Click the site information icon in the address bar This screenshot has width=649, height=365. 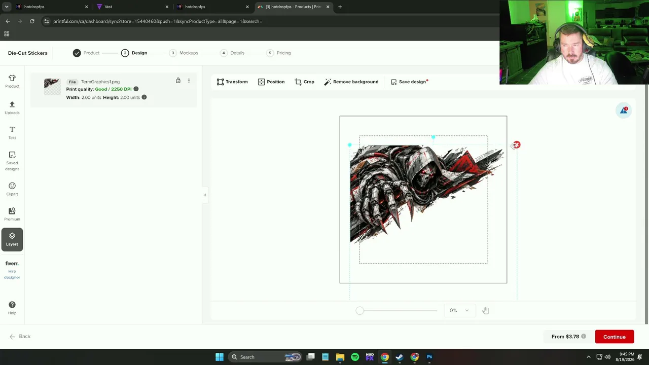[47, 21]
